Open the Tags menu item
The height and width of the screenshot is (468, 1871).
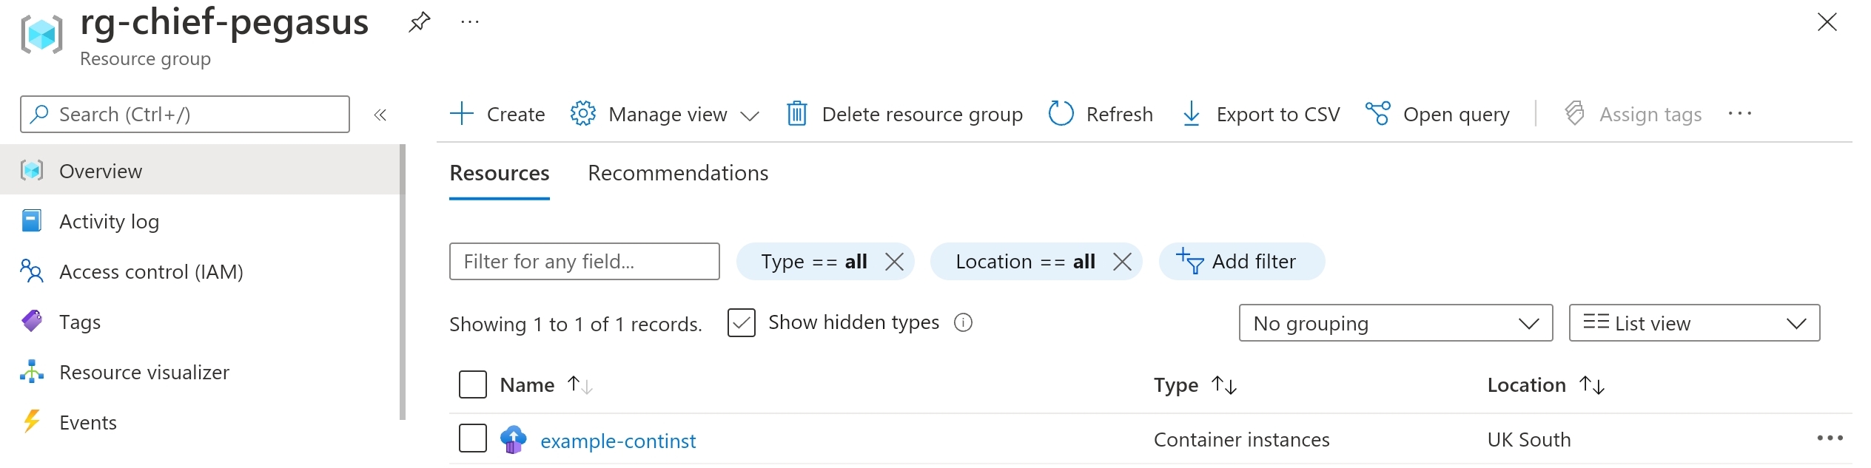pos(200,322)
